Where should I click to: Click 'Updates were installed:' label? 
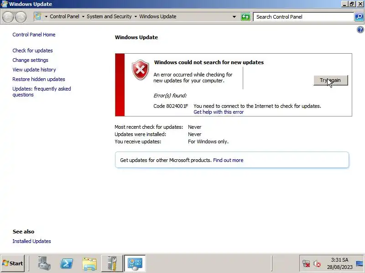[141, 134]
